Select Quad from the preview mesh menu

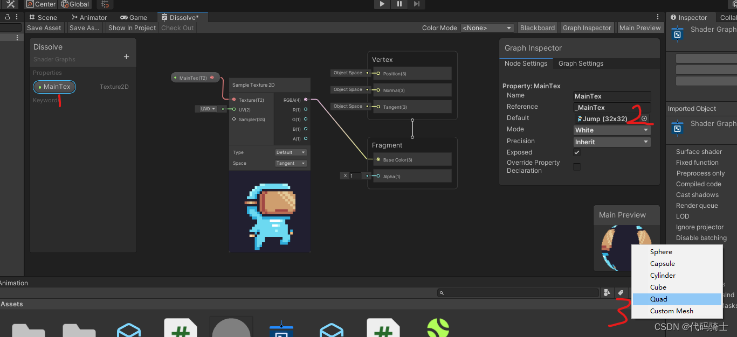coord(658,299)
